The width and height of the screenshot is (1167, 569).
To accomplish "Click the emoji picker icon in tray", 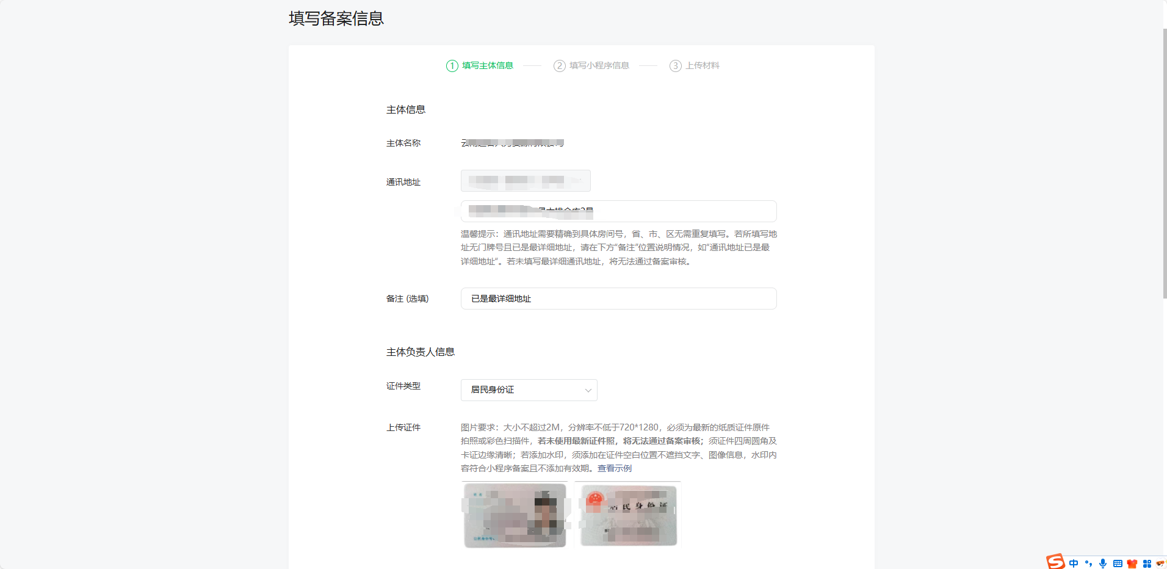I will [x=1162, y=562].
